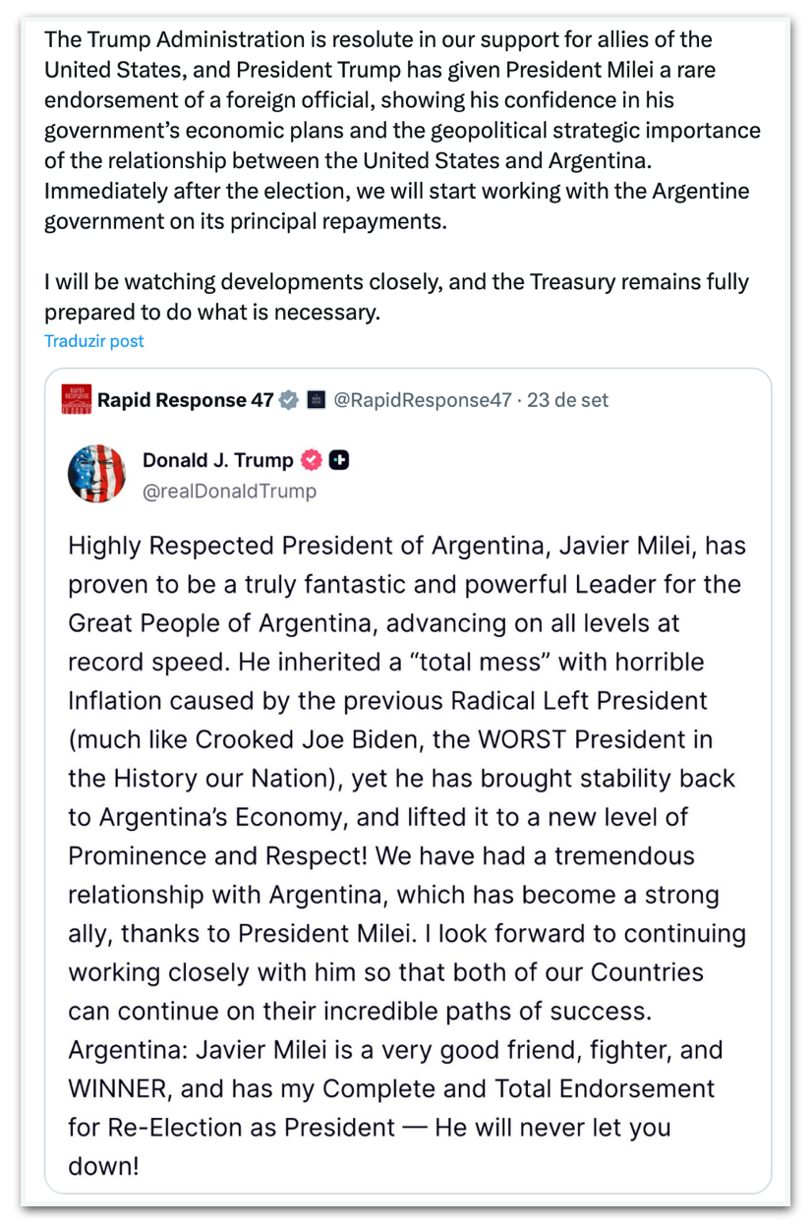This screenshot has width=812, height=1225.
Task: Click the red verified badge beside Trump's name
Action: [312, 460]
